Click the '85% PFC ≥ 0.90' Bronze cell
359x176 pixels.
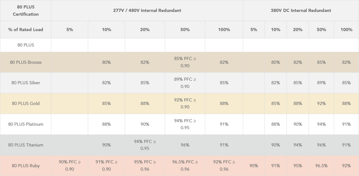[185, 62]
